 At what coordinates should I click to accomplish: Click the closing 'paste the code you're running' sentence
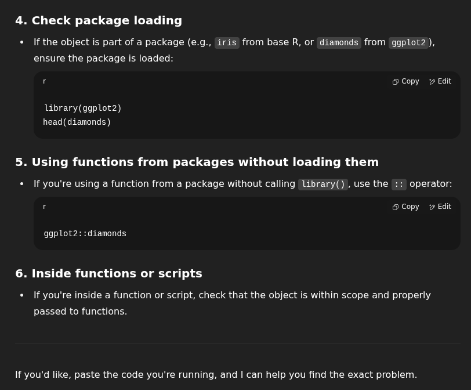pos(216,374)
